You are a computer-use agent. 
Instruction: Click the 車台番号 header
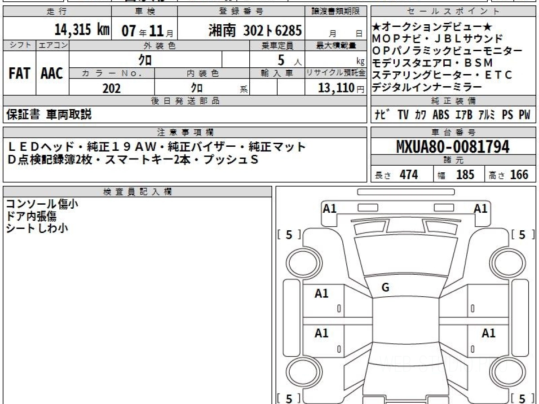[x=454, y=132]
